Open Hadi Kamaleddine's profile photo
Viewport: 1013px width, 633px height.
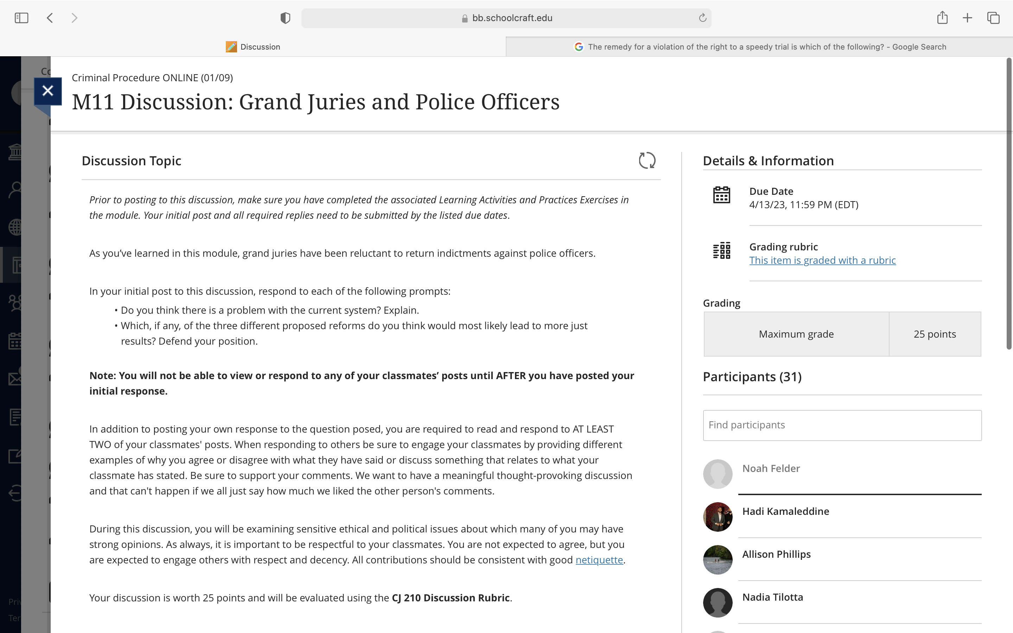coord(717,517)
